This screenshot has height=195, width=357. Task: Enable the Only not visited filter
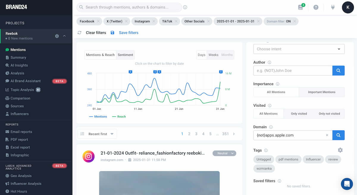tap(330, 114)
